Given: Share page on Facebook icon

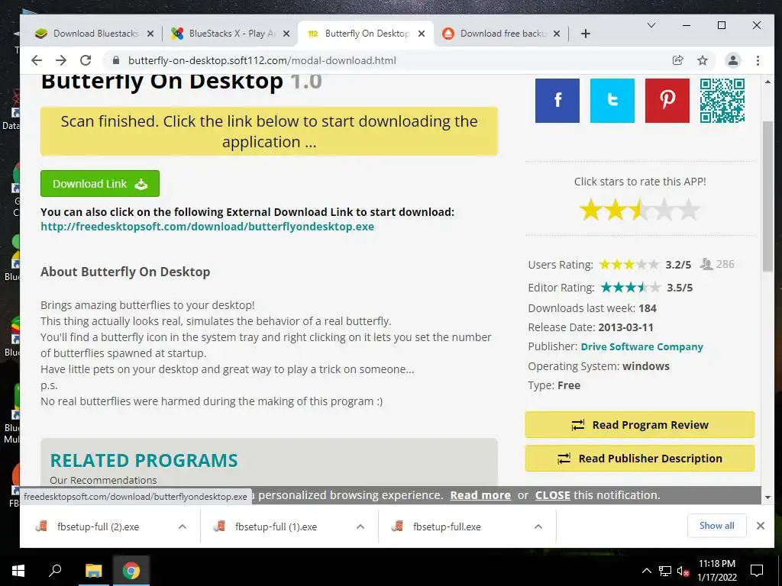Looking at the screenshot, I should tap(557, 100).
